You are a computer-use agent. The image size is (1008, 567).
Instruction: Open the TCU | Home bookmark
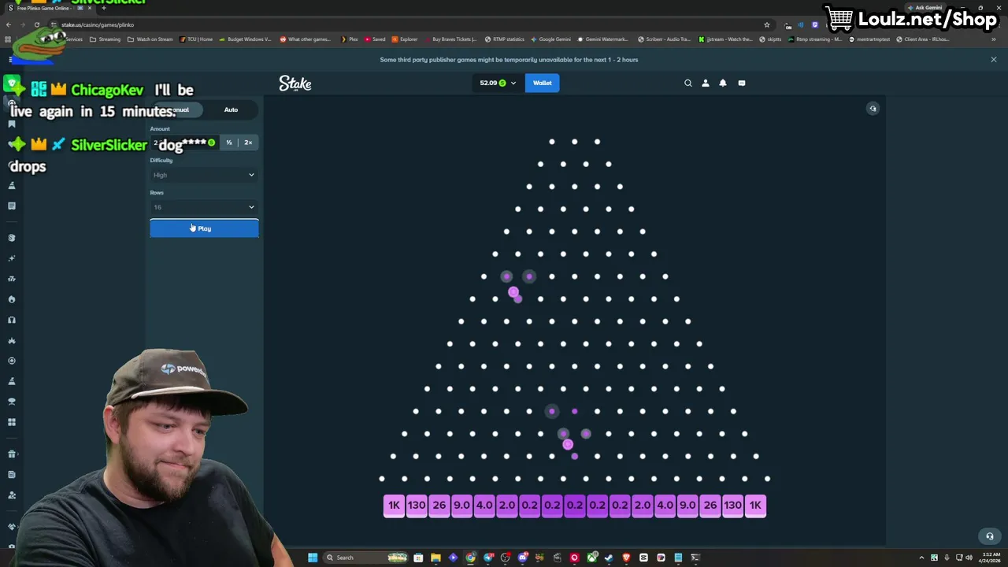[196, 39]
